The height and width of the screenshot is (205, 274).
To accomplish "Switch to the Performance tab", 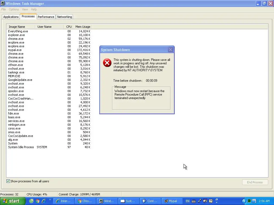I will 46,17.
